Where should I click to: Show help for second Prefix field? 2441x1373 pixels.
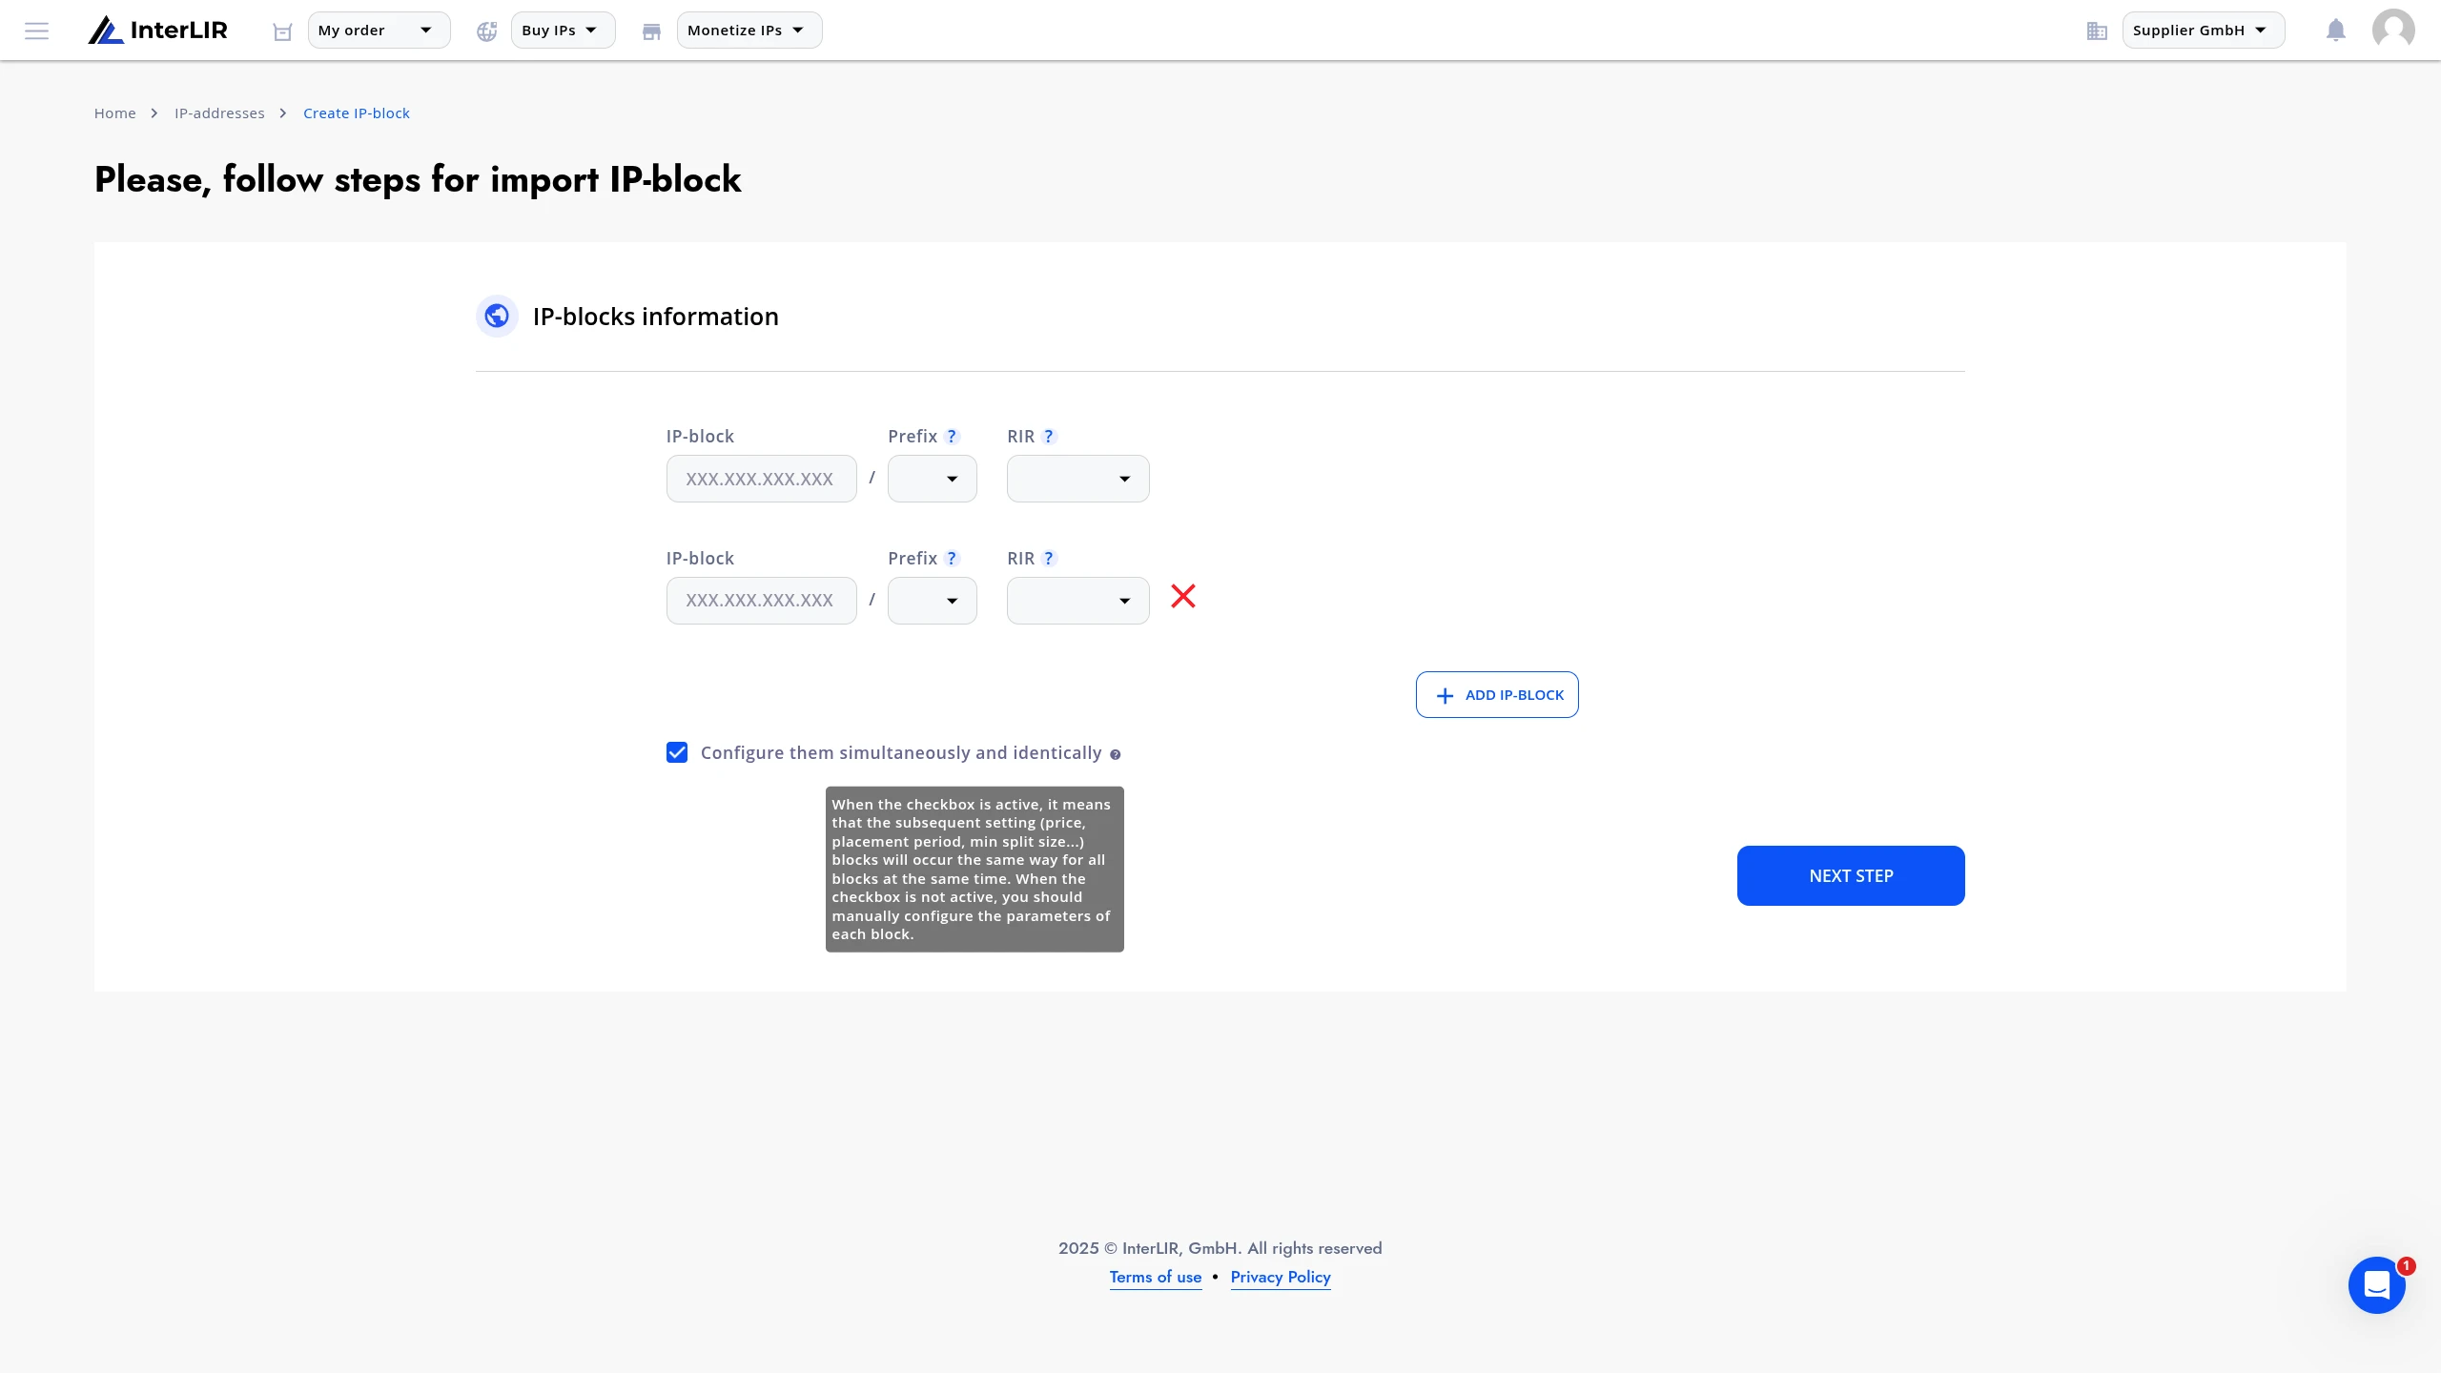(x=952, y=559)
